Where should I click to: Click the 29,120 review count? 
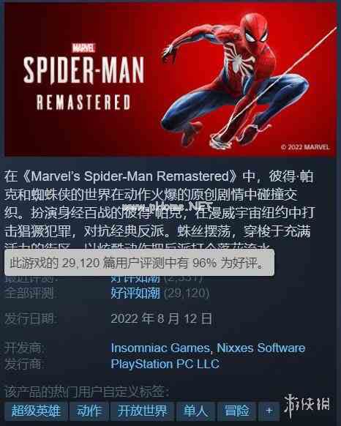[187, 293]
